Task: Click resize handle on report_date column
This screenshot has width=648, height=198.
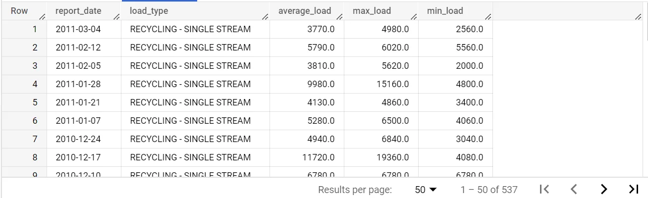Action: (116, 17)
